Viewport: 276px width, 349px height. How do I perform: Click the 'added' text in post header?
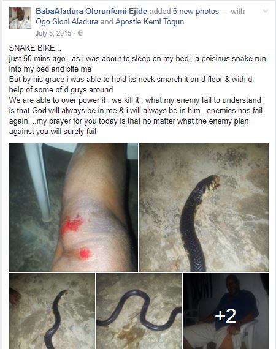pos(160,12)
